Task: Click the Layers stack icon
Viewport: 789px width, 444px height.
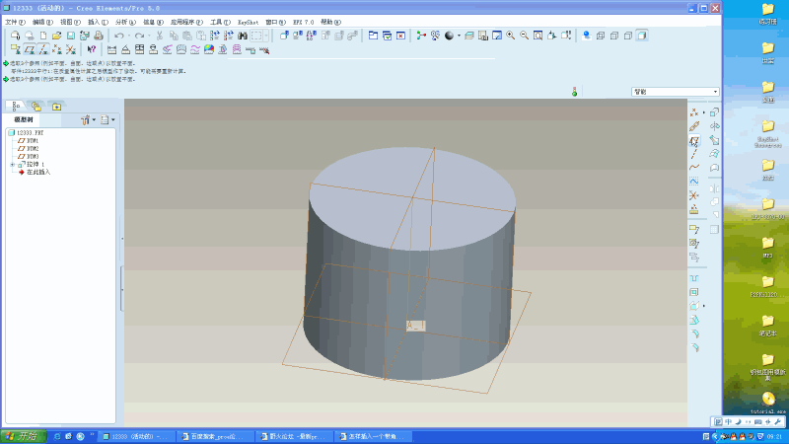Action: (469, 36)
